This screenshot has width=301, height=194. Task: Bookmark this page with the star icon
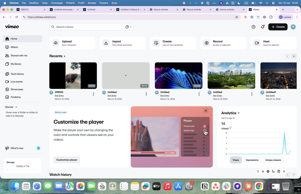click(x=237, y=17)
